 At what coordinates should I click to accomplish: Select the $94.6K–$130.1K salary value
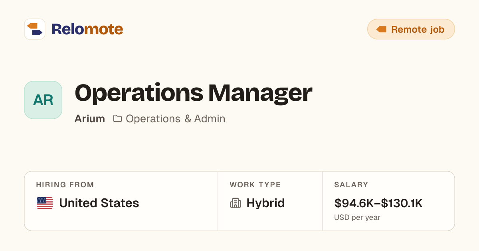tap(378, 203)
